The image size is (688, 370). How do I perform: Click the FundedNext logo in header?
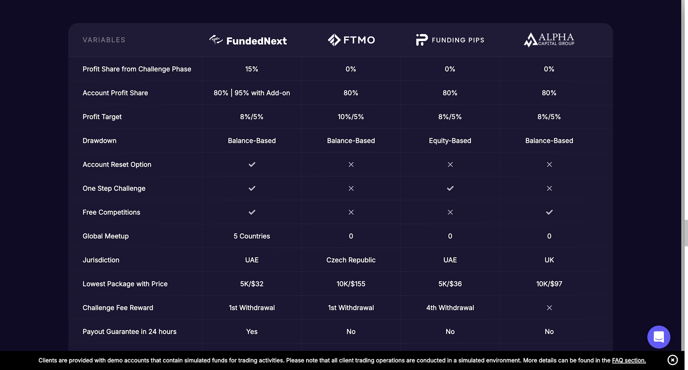[248, 40]
